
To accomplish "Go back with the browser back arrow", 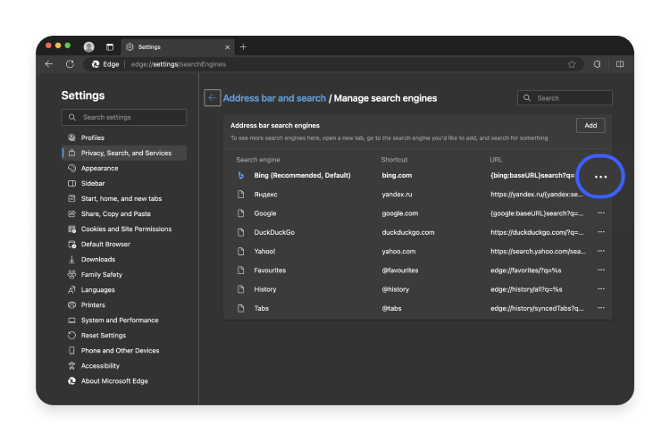I will (x=49, y=64).
